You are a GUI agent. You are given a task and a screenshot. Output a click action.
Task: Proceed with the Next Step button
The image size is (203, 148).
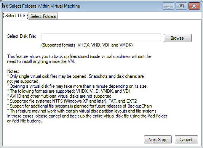158,140
